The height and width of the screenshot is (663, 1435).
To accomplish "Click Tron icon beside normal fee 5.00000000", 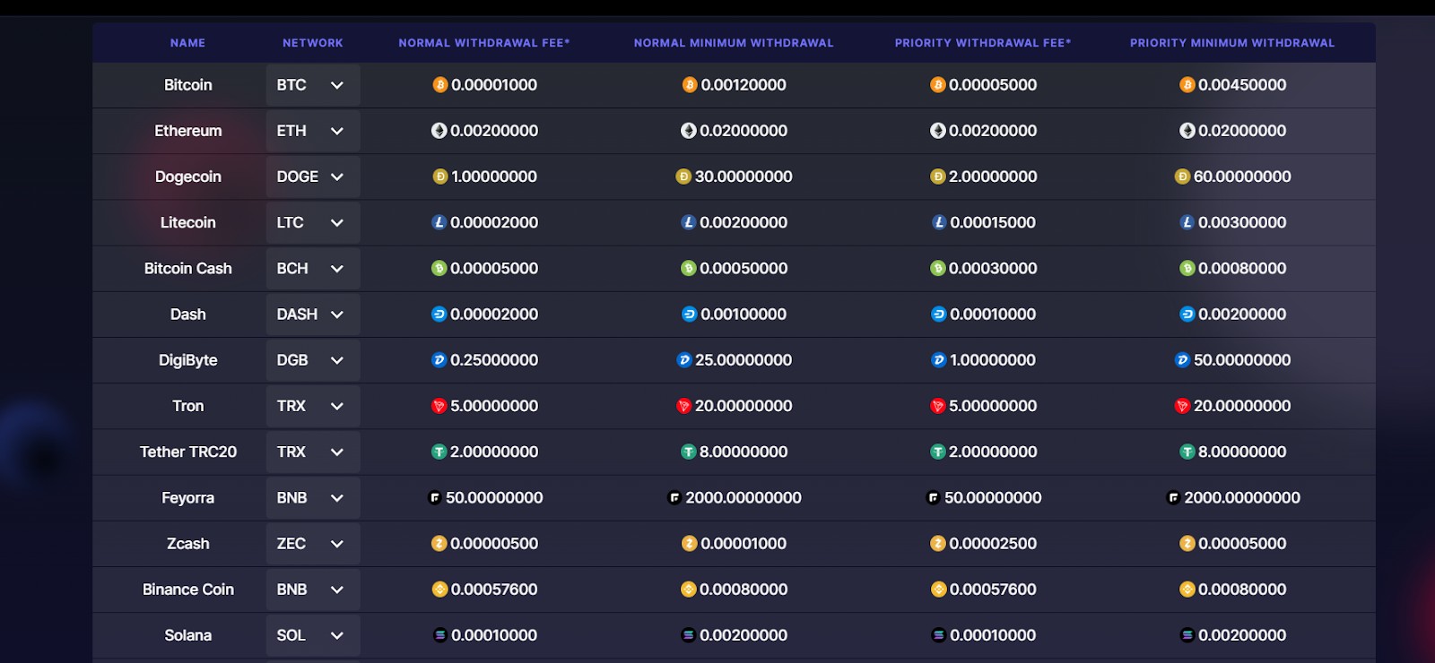I will 439,406.
